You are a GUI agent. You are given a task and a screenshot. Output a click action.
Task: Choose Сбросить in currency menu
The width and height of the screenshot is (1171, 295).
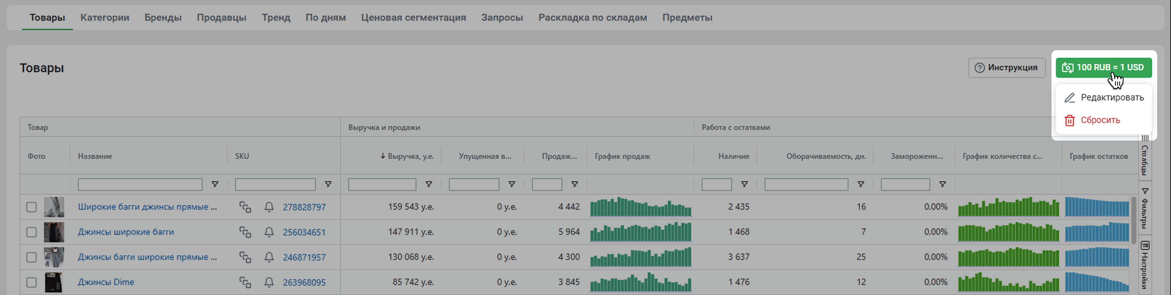click(x=1103, y=120)
